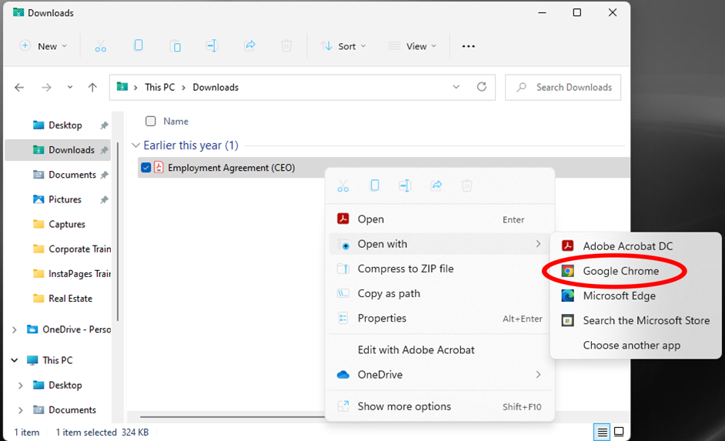Open the View dropdown menu
The image size is (725, 441).
pyautogui.click(x=412, y=45)
